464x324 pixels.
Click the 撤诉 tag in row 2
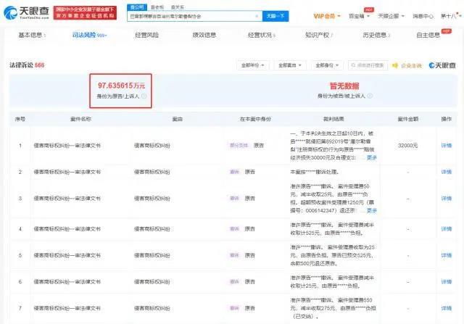coord(234,172)
